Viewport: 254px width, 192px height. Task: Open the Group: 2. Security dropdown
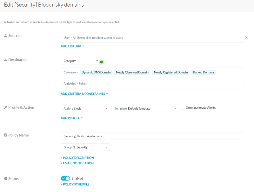click(x=85, y=147)
